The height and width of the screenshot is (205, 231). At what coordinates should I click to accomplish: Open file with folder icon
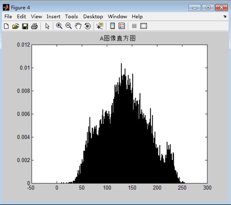[x=16, y=26]
